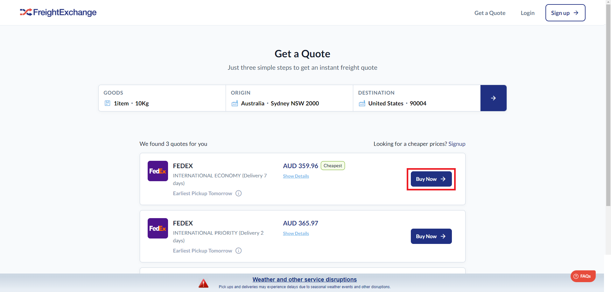Click the Get a Quote page heading

click(x=302, y=54)
